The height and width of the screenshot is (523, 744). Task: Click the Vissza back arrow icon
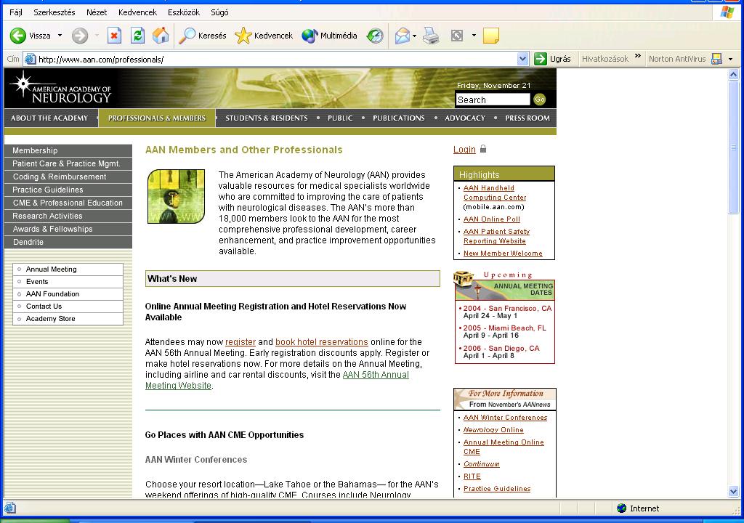(x=18, y=36)
